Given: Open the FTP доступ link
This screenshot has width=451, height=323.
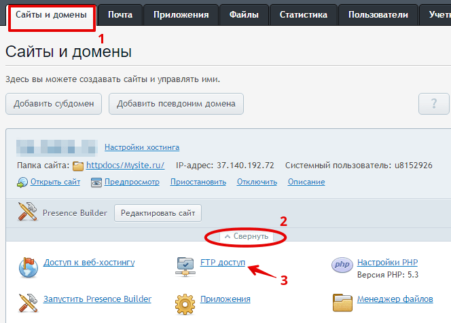Looking at the screenshot, I should click(x=223, y=263).
